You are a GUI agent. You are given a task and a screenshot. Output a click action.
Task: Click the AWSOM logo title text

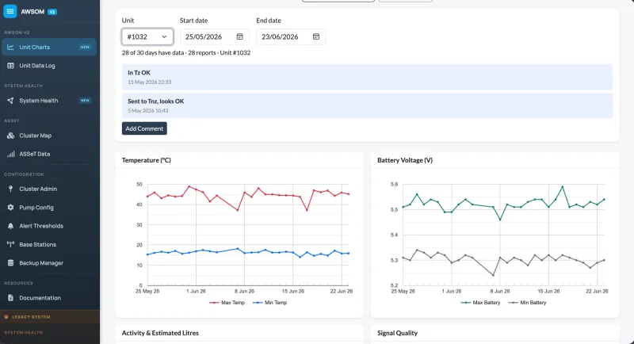pos(32,12)
